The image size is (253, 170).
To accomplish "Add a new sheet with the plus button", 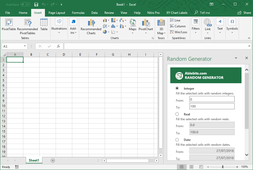I will tap(53, 161).
